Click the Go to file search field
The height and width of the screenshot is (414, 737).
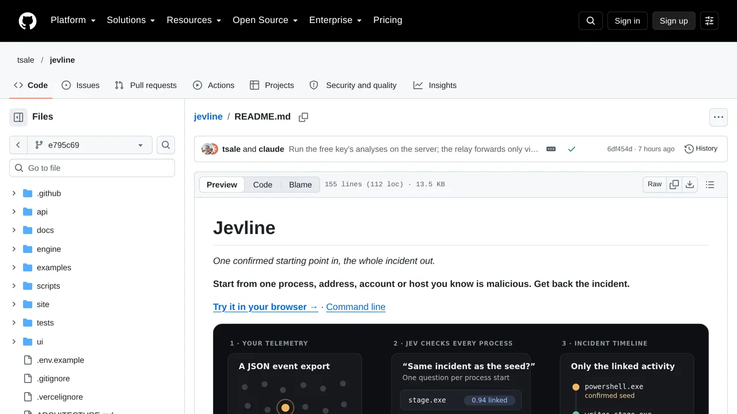pyautogui.click(x=92, y=168)
